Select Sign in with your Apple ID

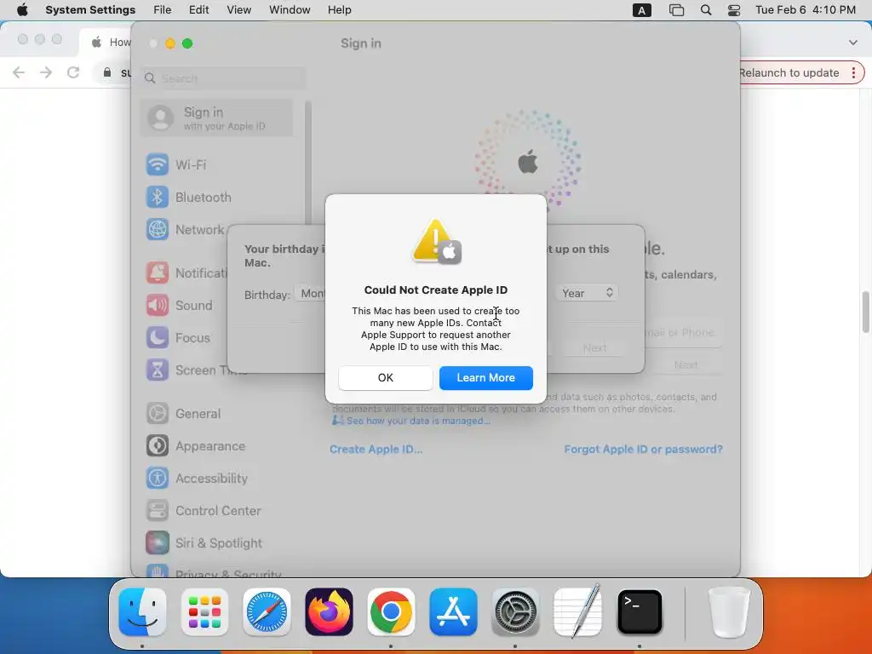pyautogui.click(x=217, y=118)
